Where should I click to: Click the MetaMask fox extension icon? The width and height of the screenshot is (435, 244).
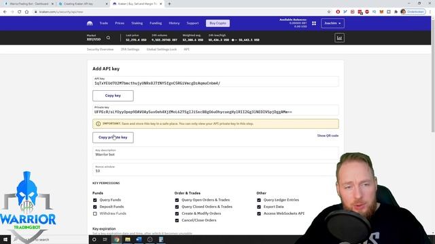tap(381, 12)
